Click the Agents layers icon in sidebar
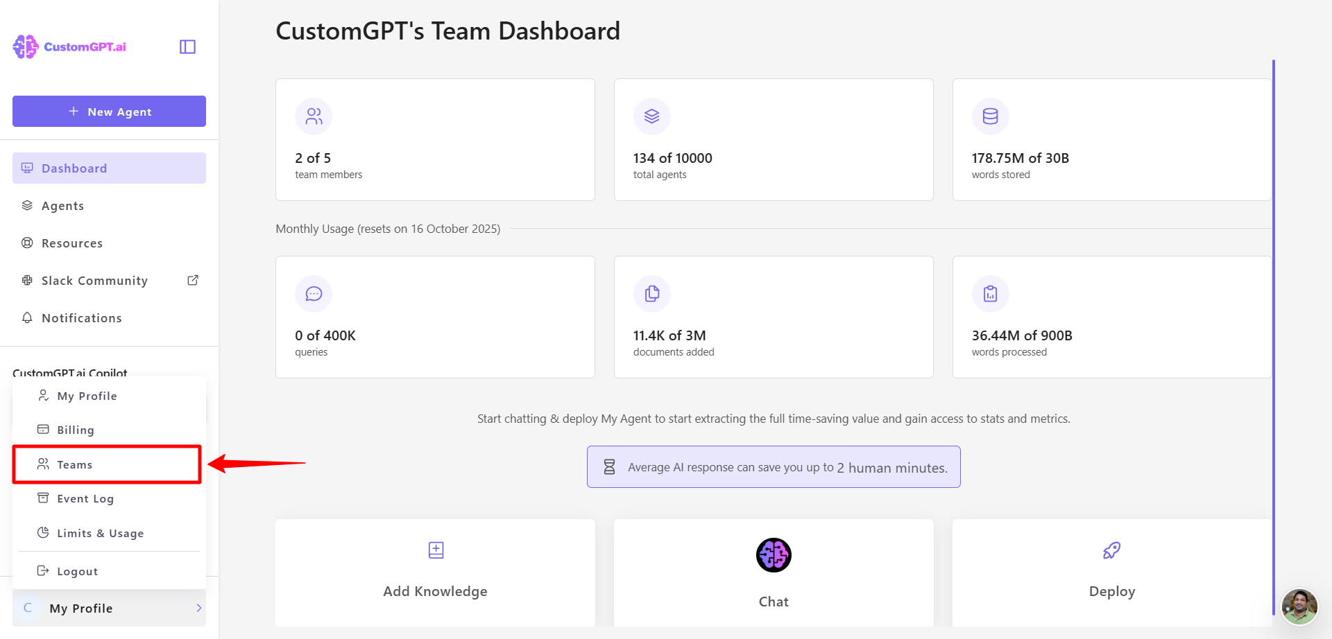 click(x=27, y=205)
